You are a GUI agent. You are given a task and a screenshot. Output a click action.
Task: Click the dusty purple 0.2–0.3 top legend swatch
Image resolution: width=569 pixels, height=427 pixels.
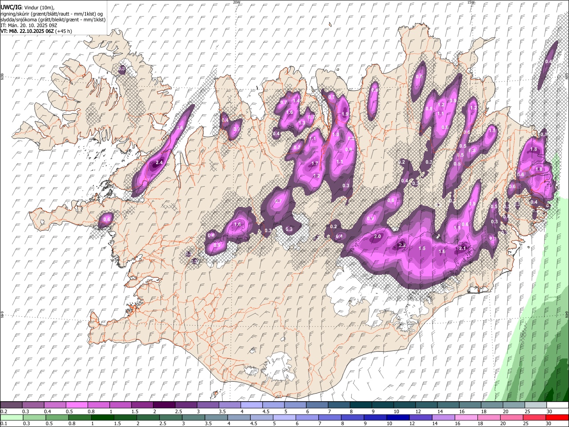click(x=11, y=405)
